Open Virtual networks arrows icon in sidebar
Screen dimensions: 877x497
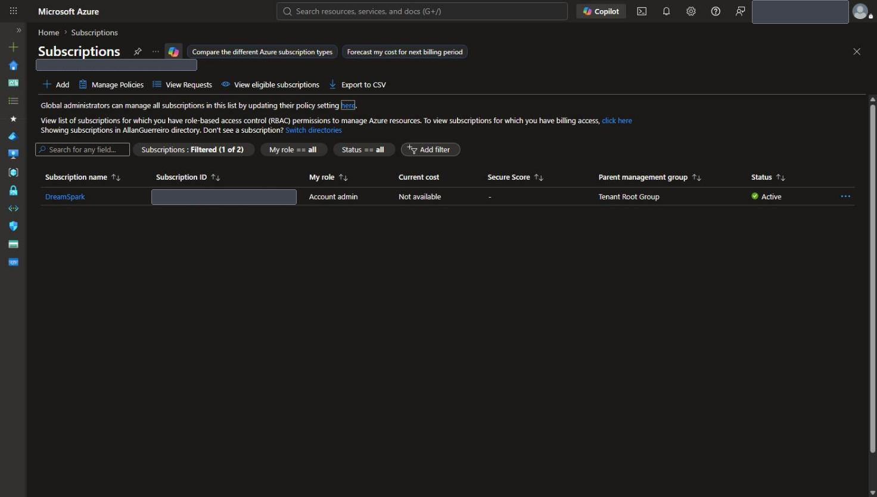pos(13,208)
